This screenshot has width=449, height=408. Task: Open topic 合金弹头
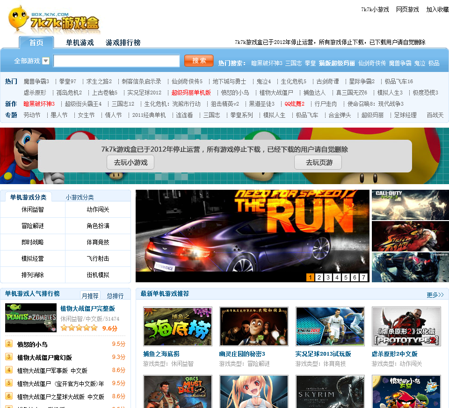(340, 115)
